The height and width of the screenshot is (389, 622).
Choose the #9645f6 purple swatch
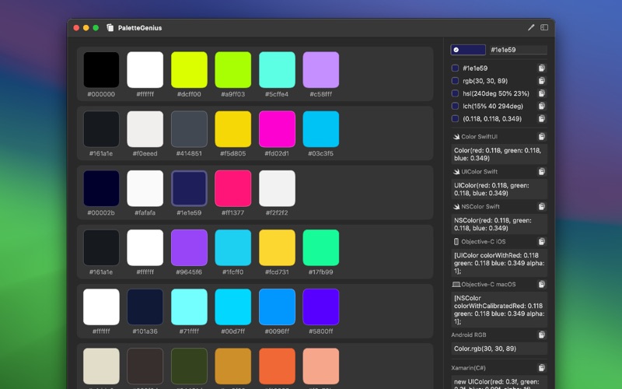(189, 247)
